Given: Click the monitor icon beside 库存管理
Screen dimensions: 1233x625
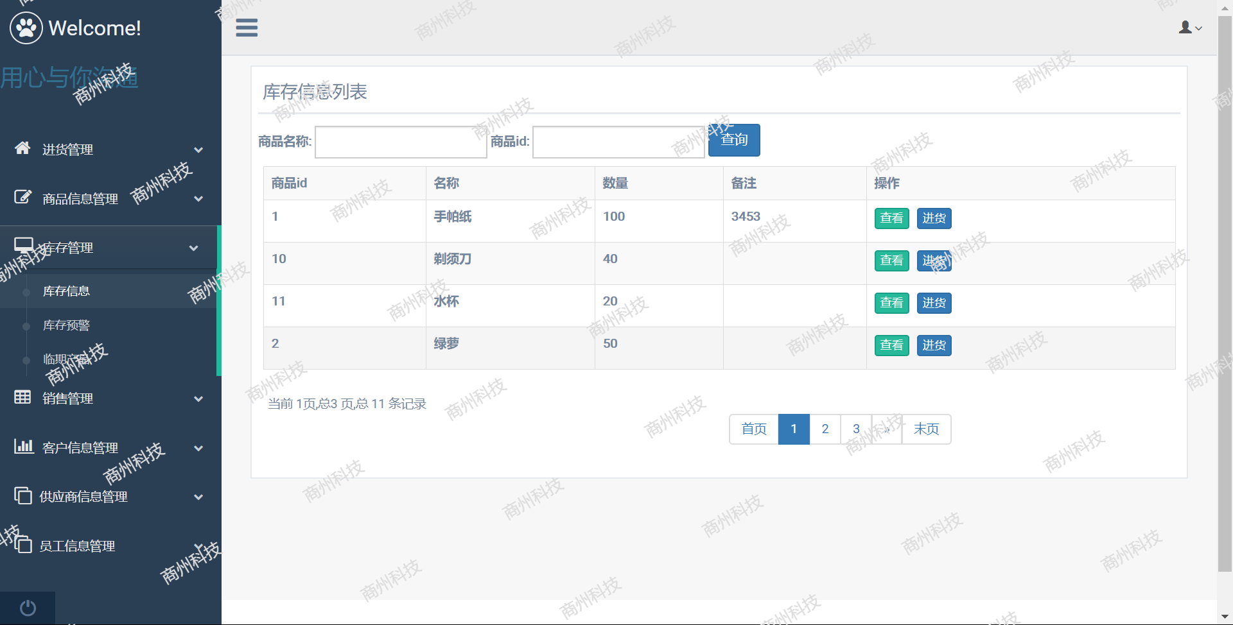Looking at the screenshot, I should click(x=24, y=246).
